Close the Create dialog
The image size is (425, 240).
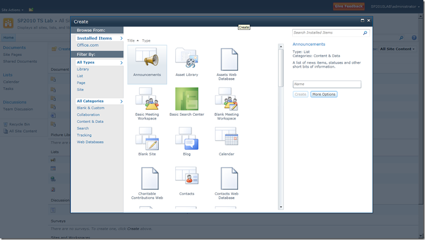click(369, 20)
